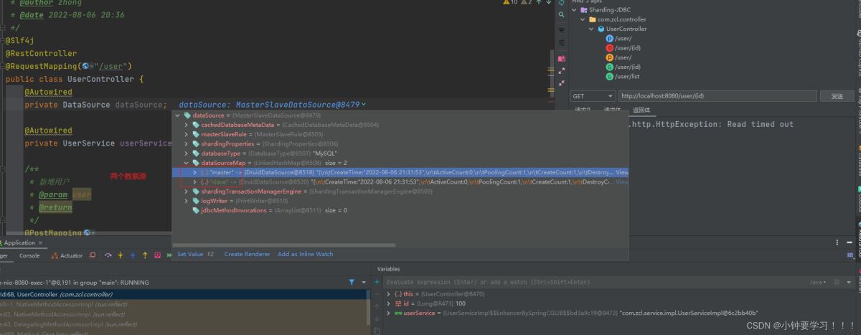Select the 返回体 response tab
The width and height of the screenshot is (861, 335).
click(641, 110)
